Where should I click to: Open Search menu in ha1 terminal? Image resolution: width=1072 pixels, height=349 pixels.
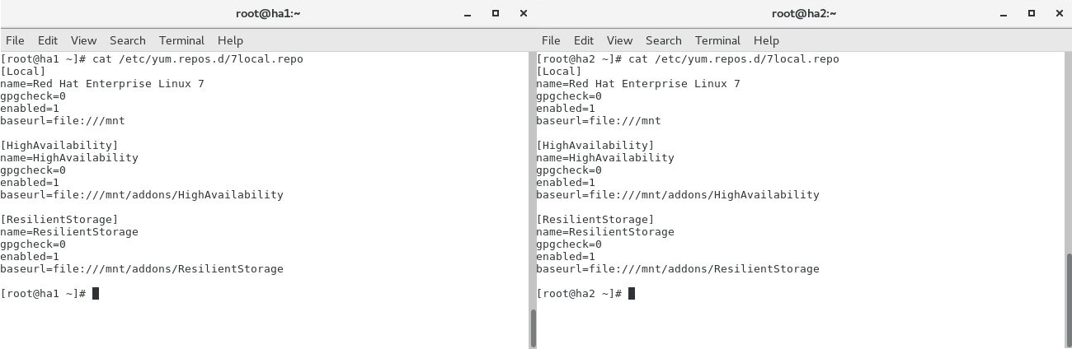pyautogui.click(x=128, y=40)
